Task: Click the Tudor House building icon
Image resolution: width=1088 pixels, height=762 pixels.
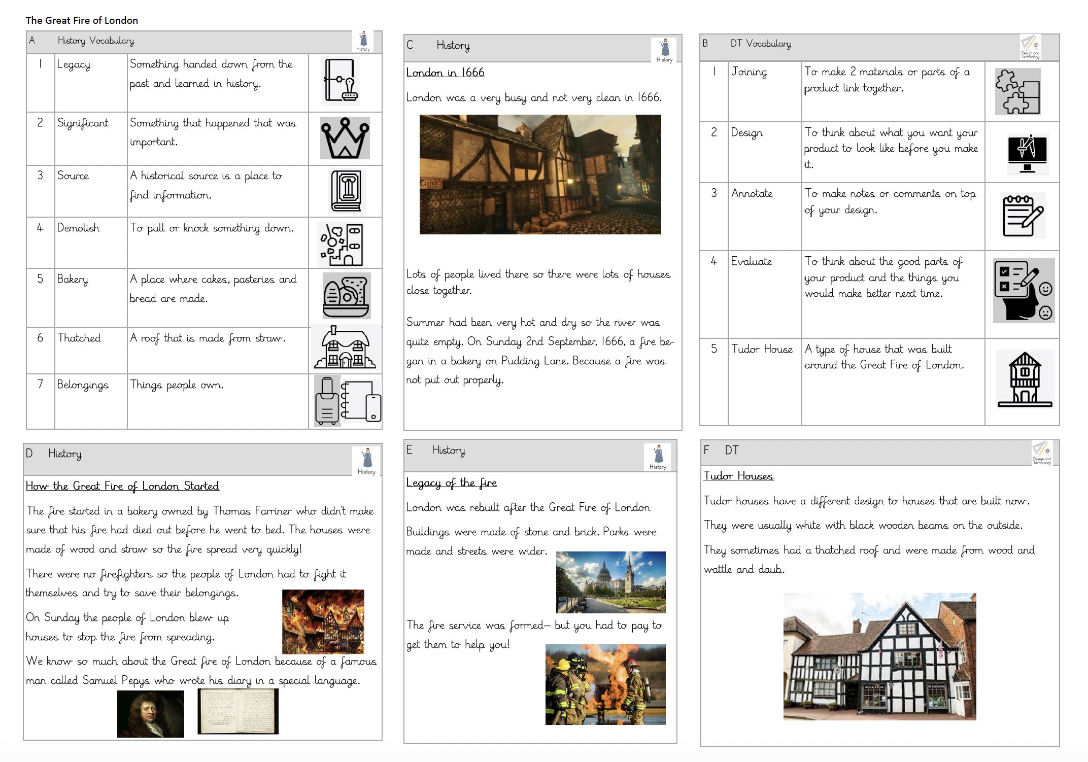Action: [x=1025, y=379]
